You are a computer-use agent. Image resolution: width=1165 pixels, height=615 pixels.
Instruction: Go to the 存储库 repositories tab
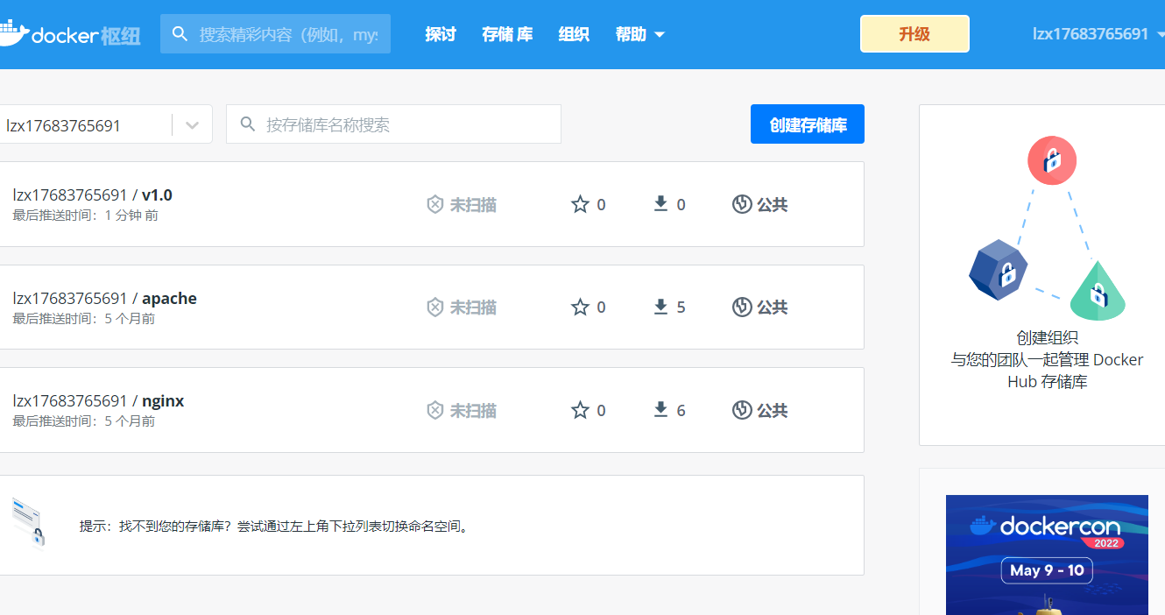pos(507,34)
